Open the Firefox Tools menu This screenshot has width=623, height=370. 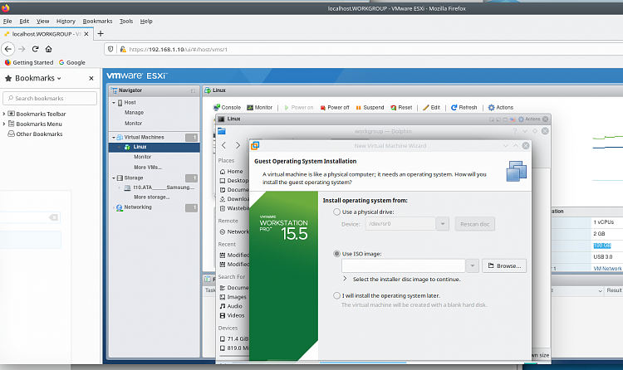click(126, 21)
